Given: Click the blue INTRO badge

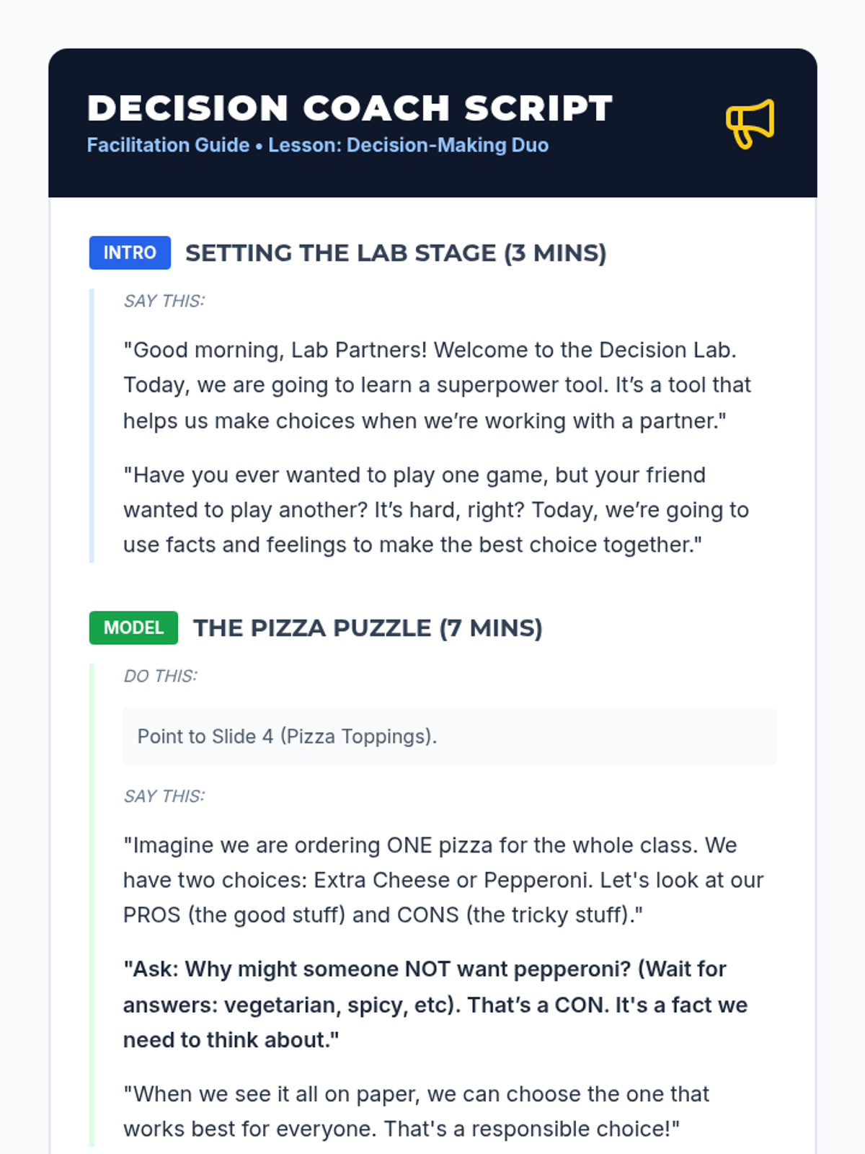Looking at the screenshot, I should point(130,252).
